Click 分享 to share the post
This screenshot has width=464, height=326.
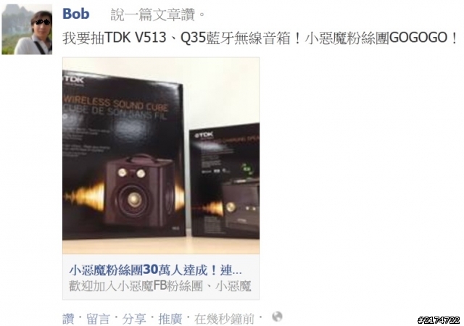pyautogui.click(x=134, y=319)
